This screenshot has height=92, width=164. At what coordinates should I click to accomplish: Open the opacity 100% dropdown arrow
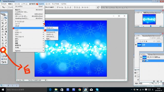[x=162, y=38]
